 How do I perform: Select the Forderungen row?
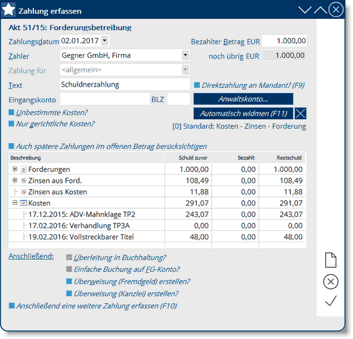tap(157, 169)
